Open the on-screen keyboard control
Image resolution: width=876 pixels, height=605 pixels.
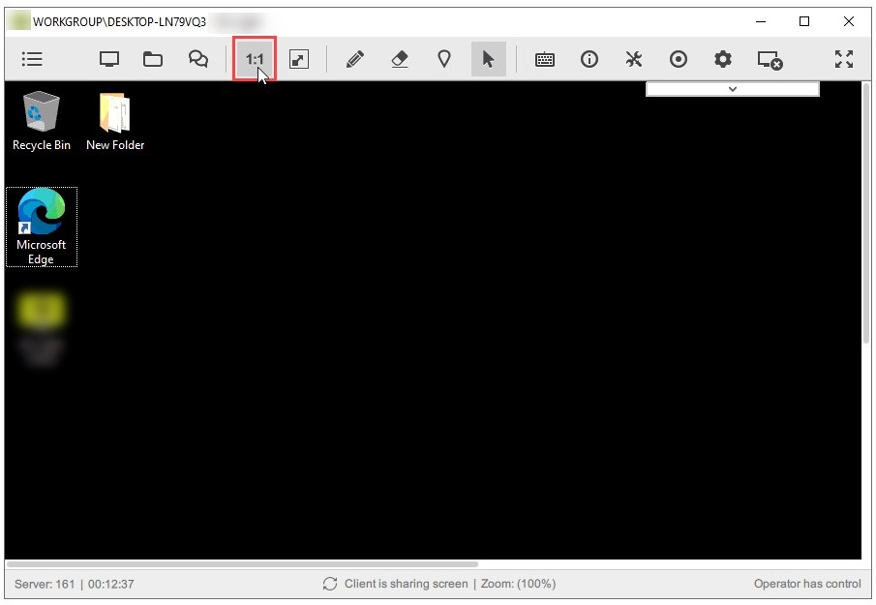tap(544, 59)
